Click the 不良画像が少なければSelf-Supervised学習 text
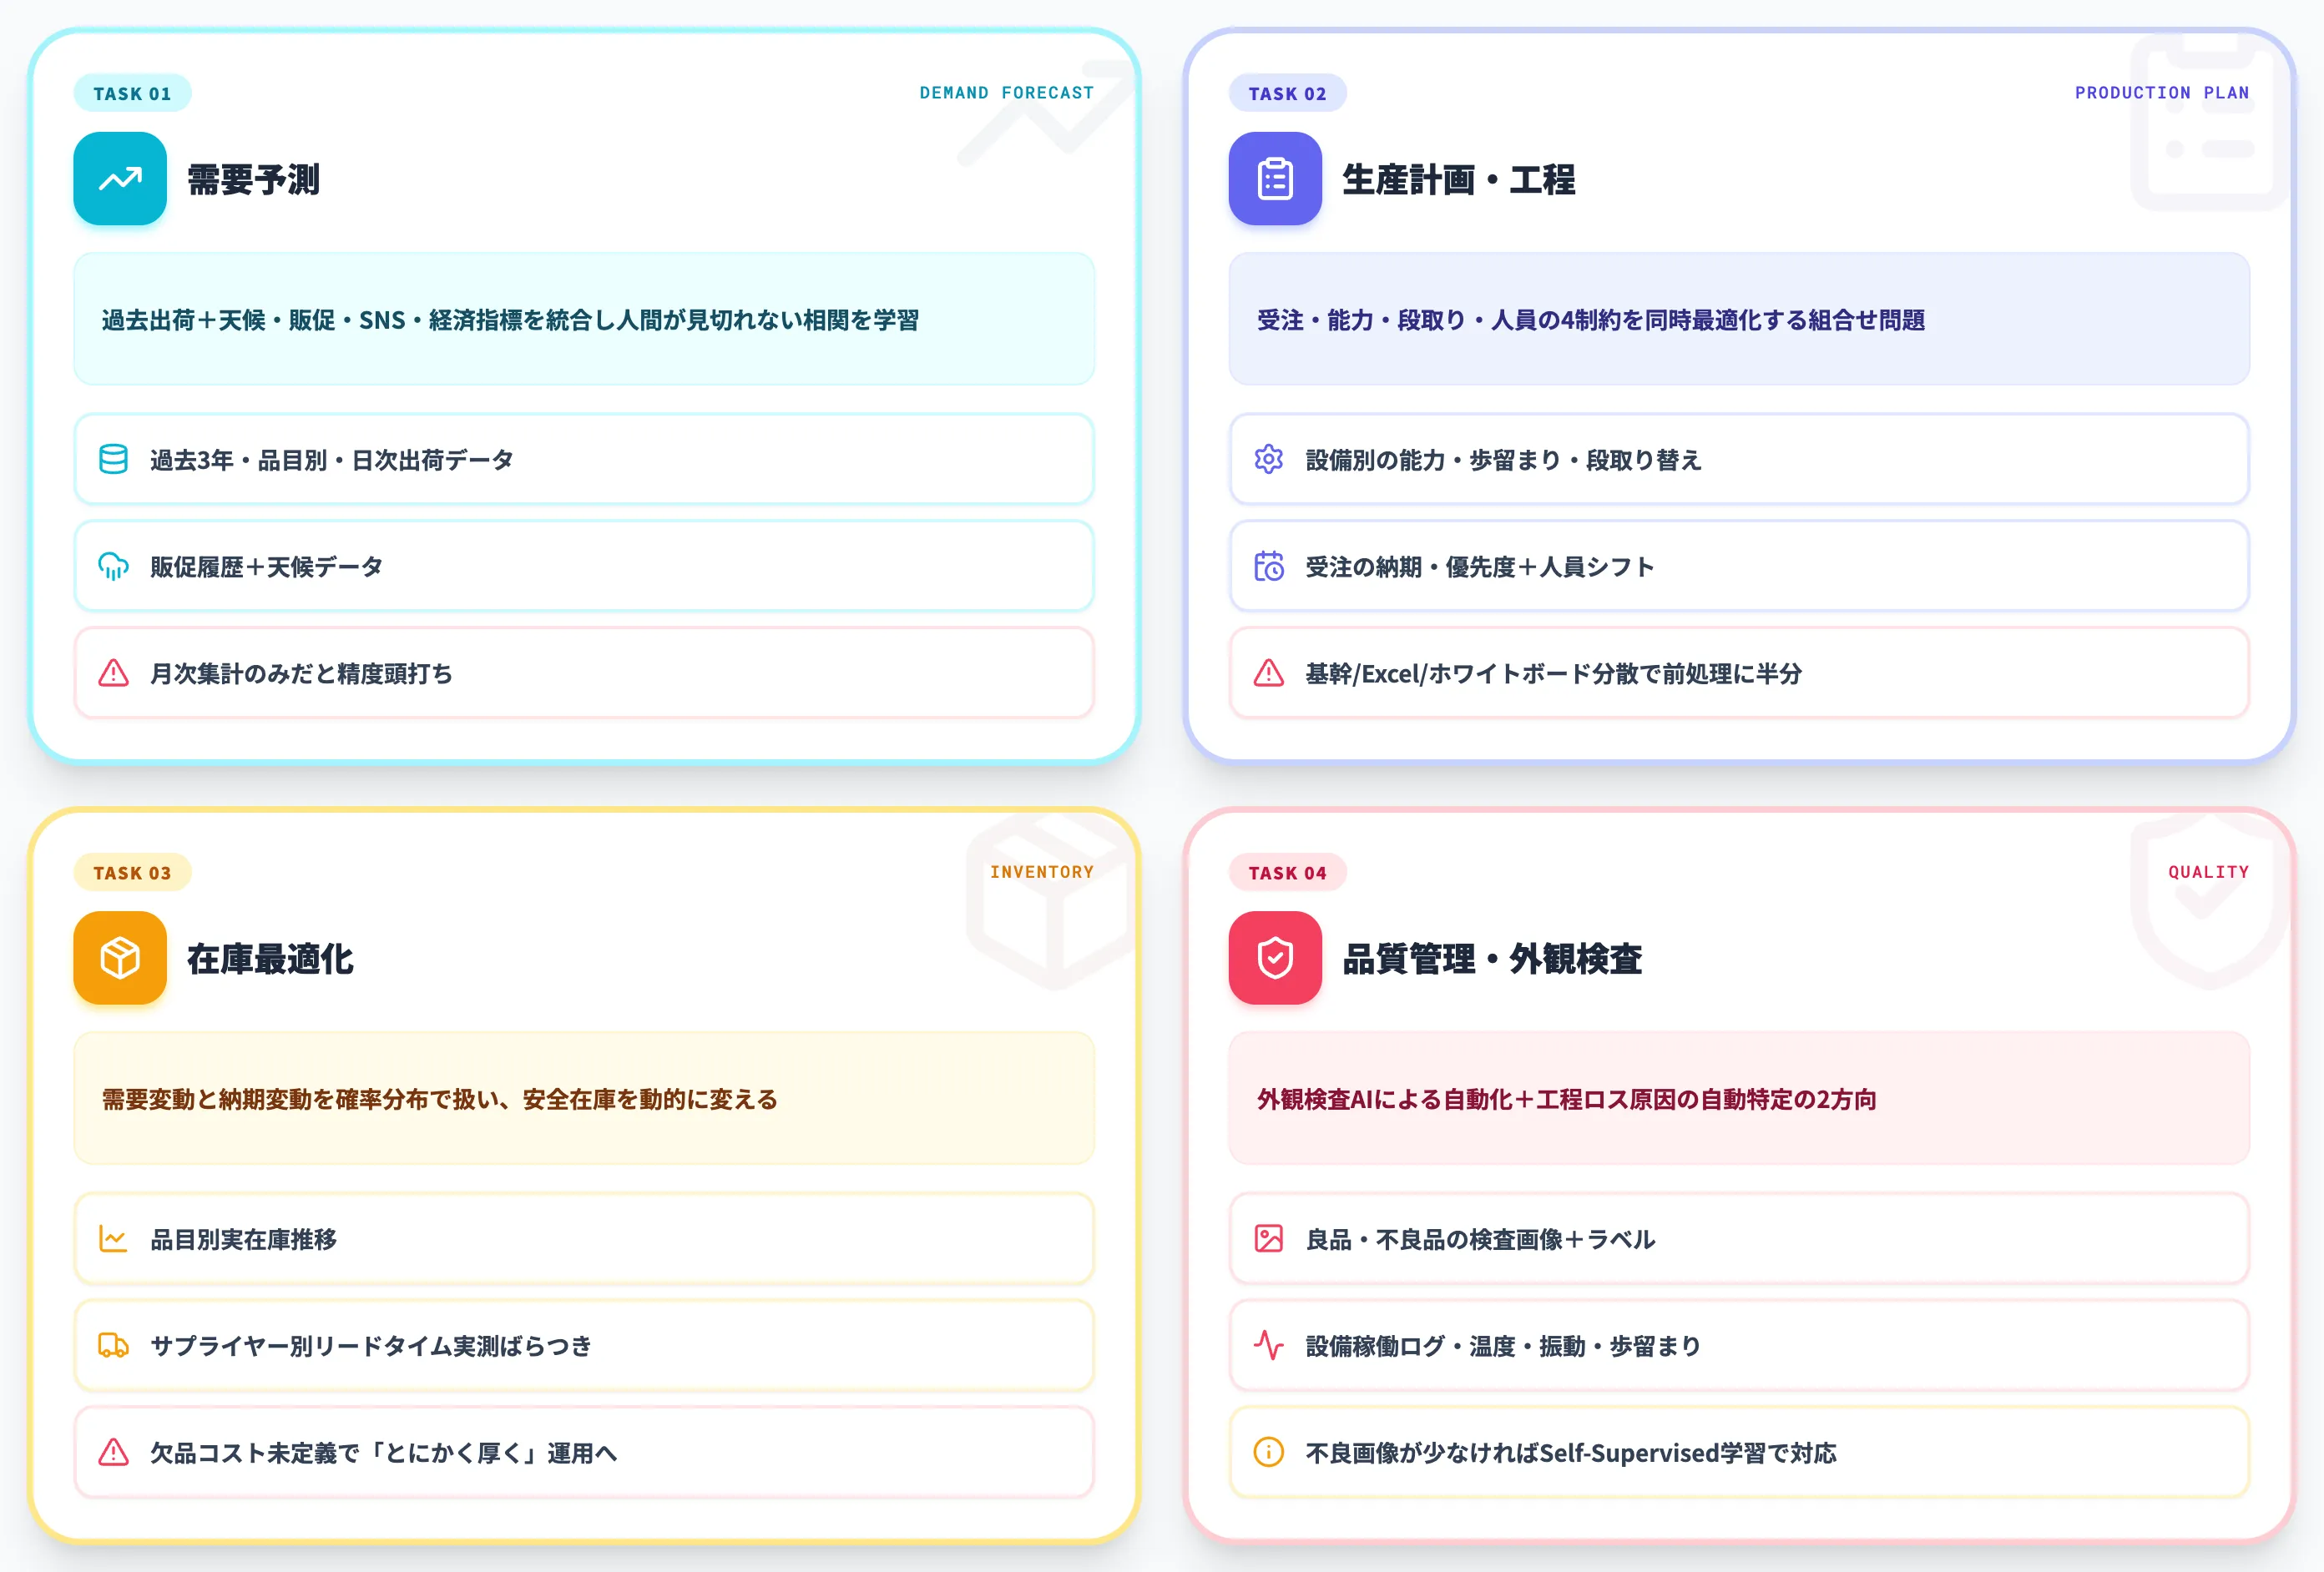The width and height of the screenshot is (2324, 1572). [x=1571, y=1453]
